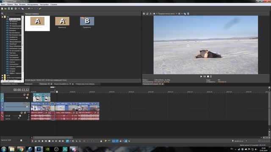
Task: Click the Record button in the timeline transport
Action: [x=32, y=141]
